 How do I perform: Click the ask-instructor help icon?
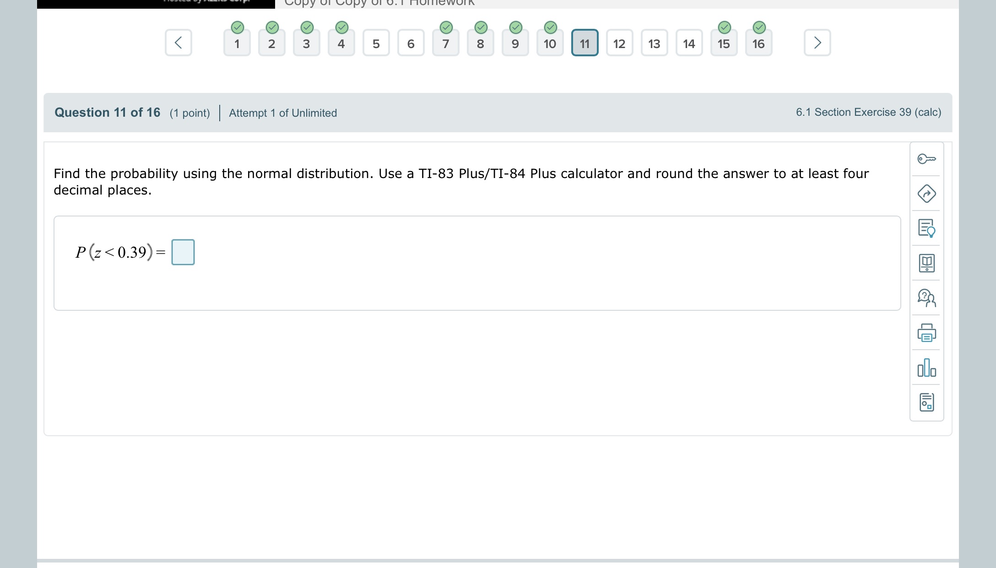point(926,298)
